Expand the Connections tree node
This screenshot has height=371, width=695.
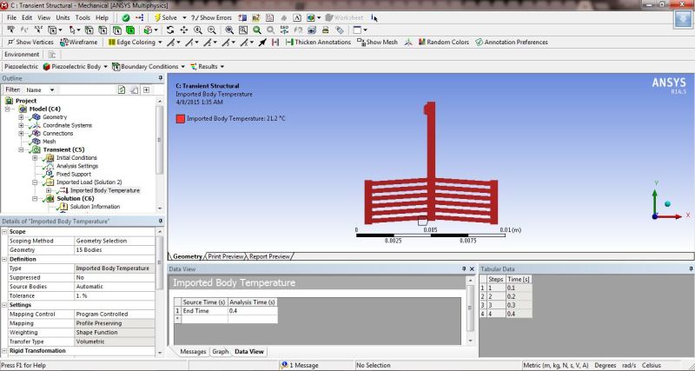[x=21, y=134]
